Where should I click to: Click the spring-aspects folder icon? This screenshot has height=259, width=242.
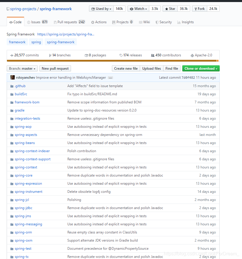(12, 135)
